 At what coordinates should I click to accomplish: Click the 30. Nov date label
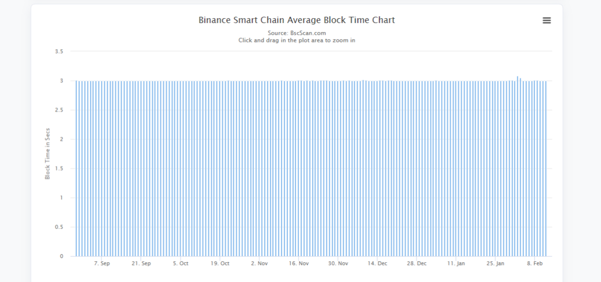[x=338, y=264]
